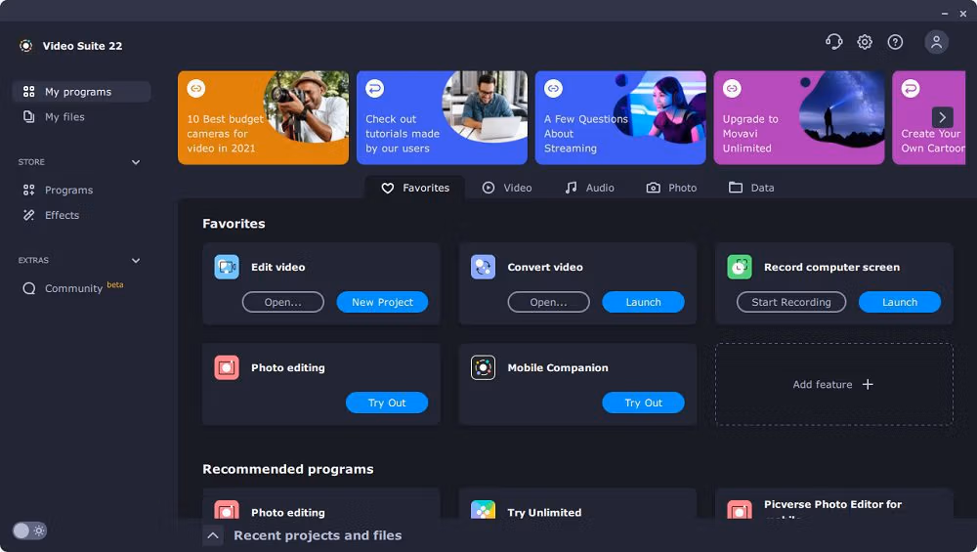Try Out Mobile Companion
The height and width of the screenshot is (552, 977).
(x=643, y=403)
